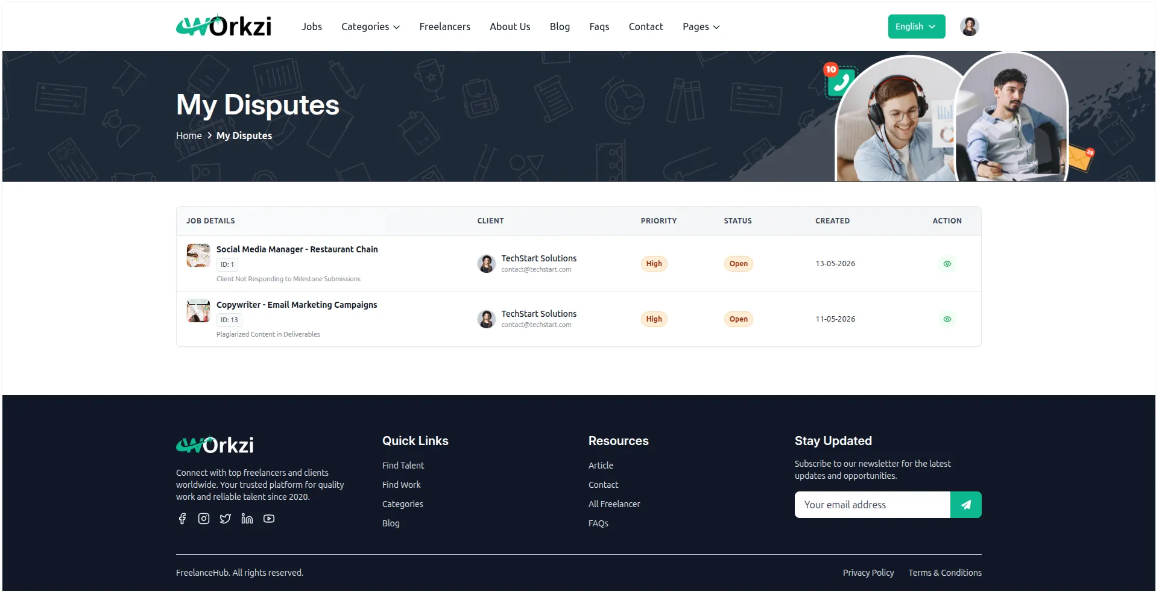Screen dimensions: 1156x592
Task: Open the English language dropdown
Action: [x=916, y=26]
